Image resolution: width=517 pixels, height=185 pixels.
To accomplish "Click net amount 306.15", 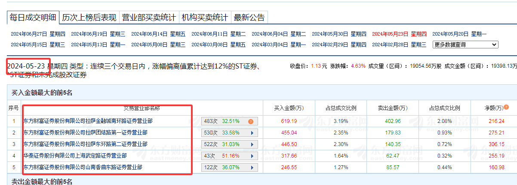I will coord(496,144).
